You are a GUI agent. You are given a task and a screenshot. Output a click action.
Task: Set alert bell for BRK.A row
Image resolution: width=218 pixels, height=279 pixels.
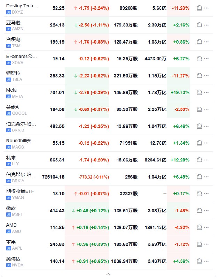199,177
